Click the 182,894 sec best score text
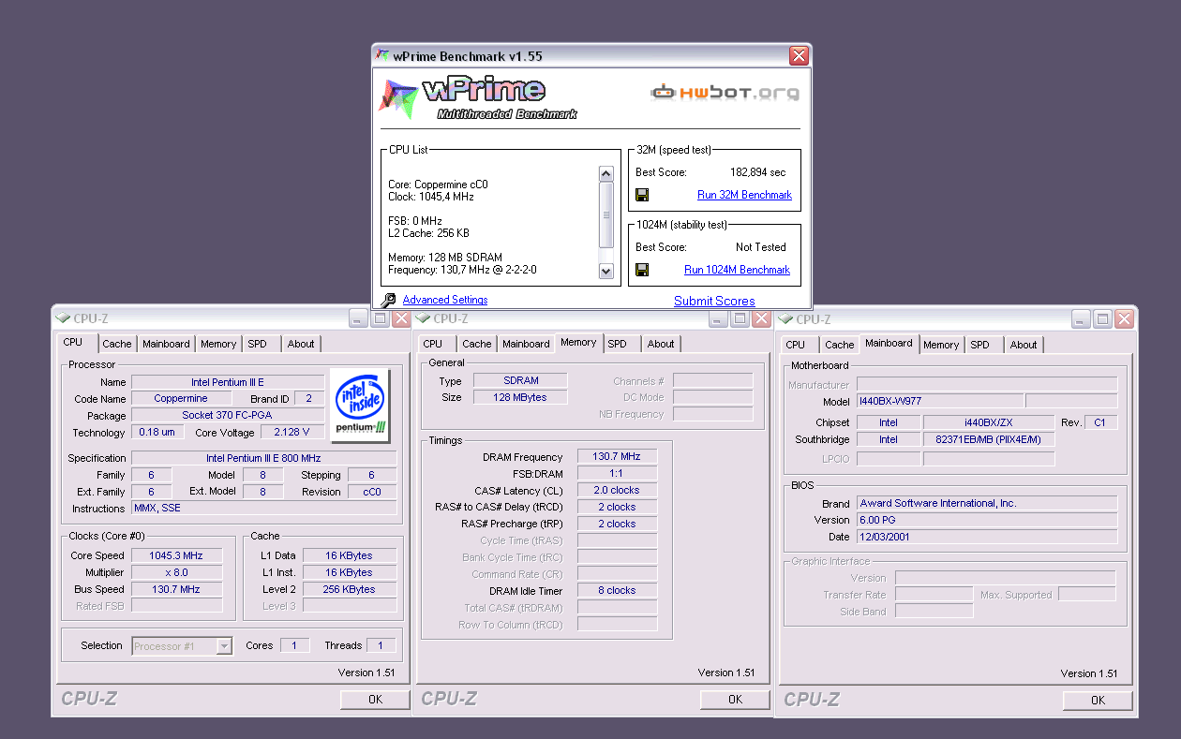 (757, 172)
